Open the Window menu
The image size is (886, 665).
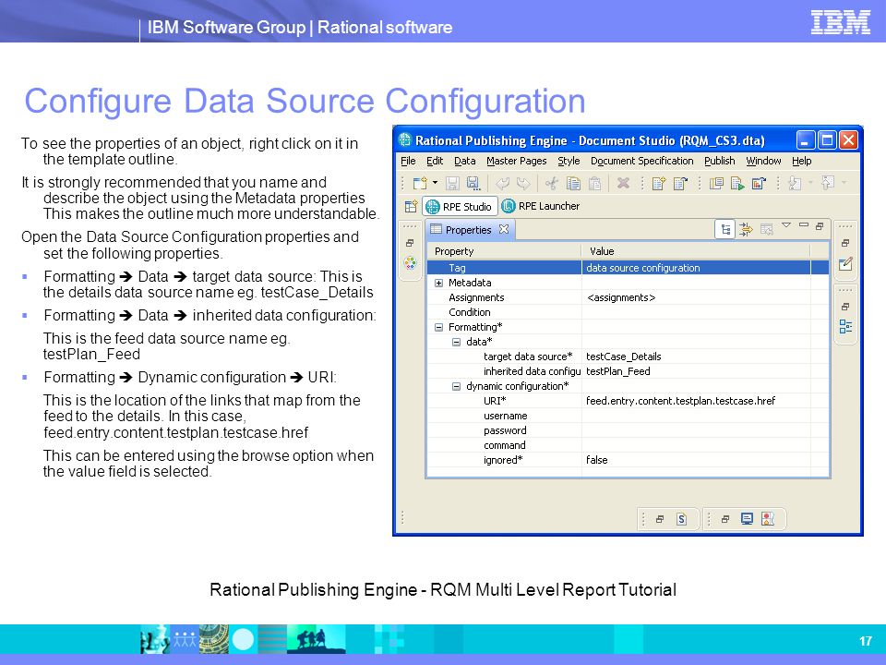point(763,161)
